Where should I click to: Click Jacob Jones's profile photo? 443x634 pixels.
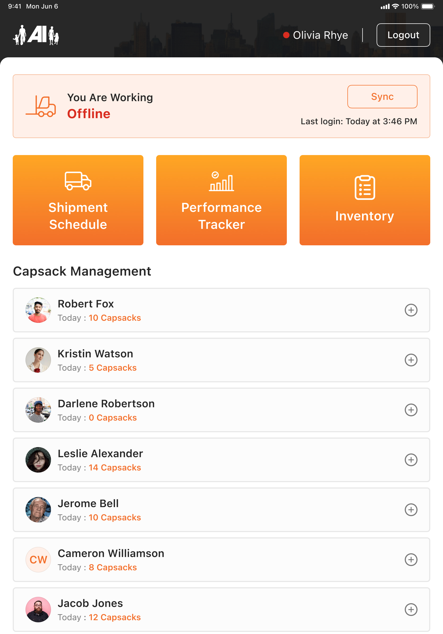click(38, 609)
